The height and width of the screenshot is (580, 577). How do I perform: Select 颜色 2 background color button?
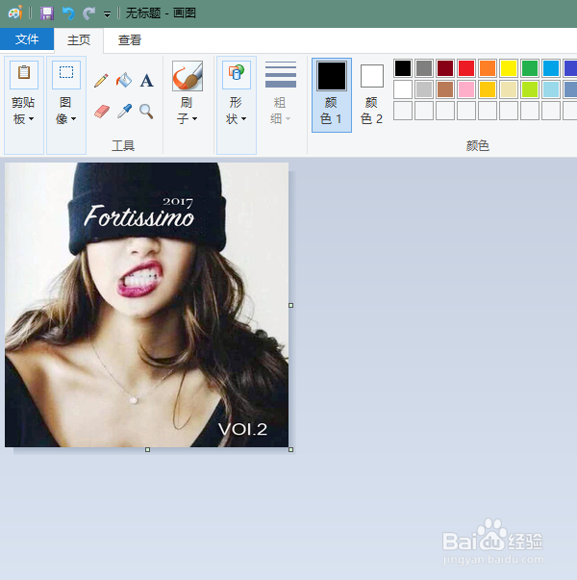click(372, 95)
